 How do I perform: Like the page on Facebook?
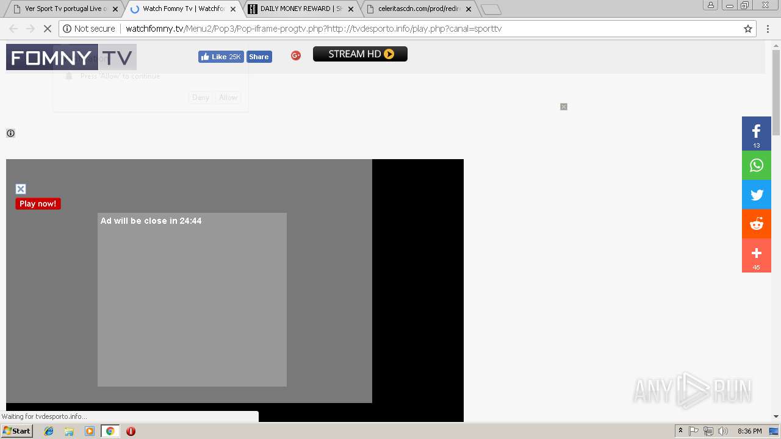(x=221, y=57)
